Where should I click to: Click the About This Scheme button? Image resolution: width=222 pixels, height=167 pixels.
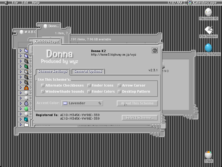(137, 103)
